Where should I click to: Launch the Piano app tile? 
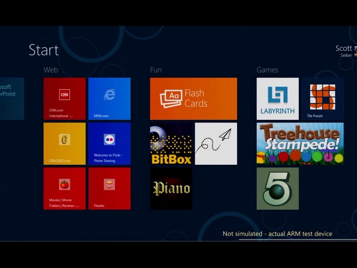171,188
